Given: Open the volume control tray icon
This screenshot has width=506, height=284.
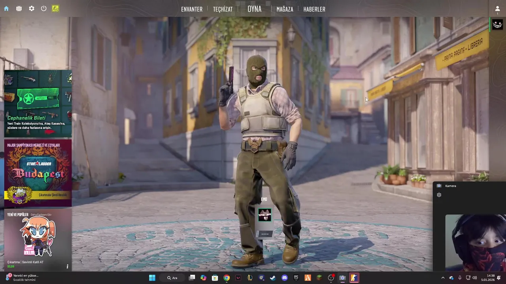Looking at the screenshot, I should pyautogui.click(x=475, y=278).
